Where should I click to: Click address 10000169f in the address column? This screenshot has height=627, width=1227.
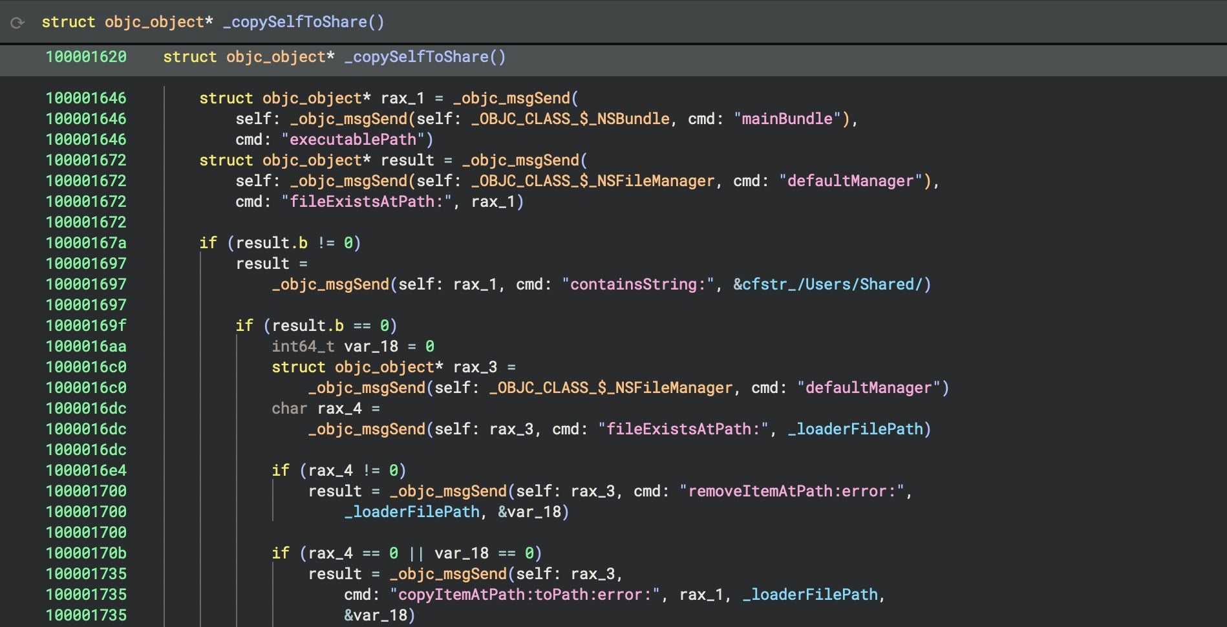(86, 326)
